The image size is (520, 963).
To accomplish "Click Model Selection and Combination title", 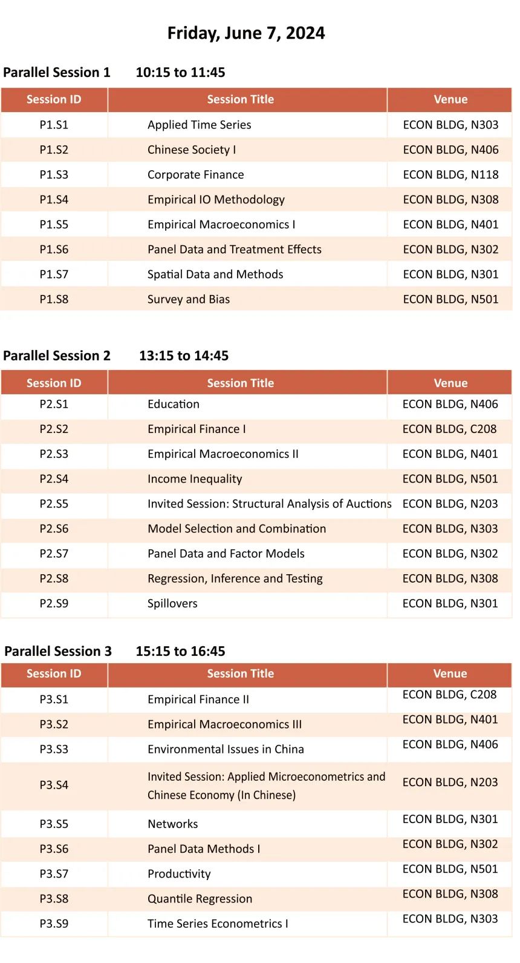I will tap(236, 528).
